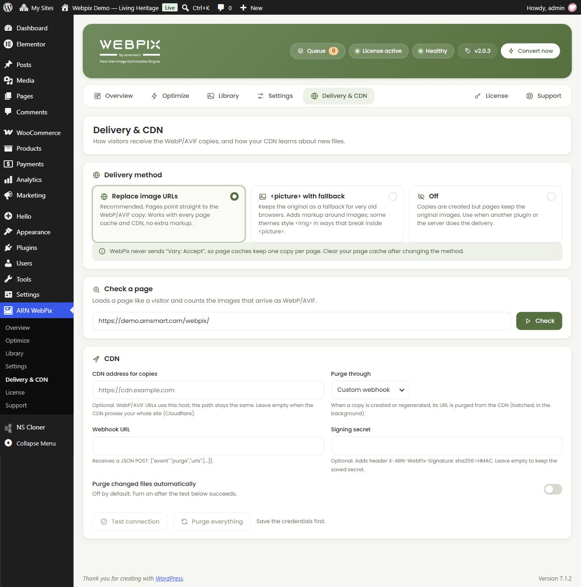Viewport: 581px width, 587px height.
Task: Open the Support tab
Action: tap(544, 96)
